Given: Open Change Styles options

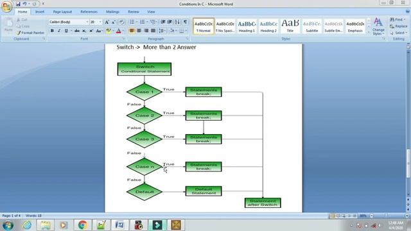Looking at the screenshot, I should (378, 27).
